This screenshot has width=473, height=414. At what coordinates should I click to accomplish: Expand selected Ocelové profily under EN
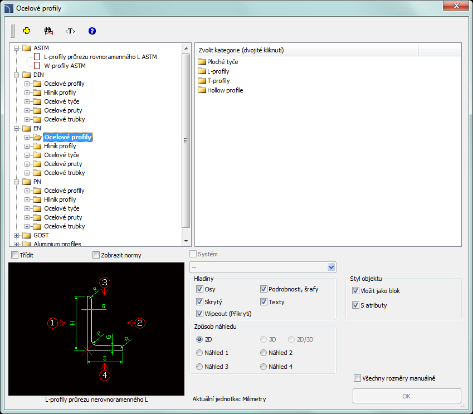(x=27, y=137)
